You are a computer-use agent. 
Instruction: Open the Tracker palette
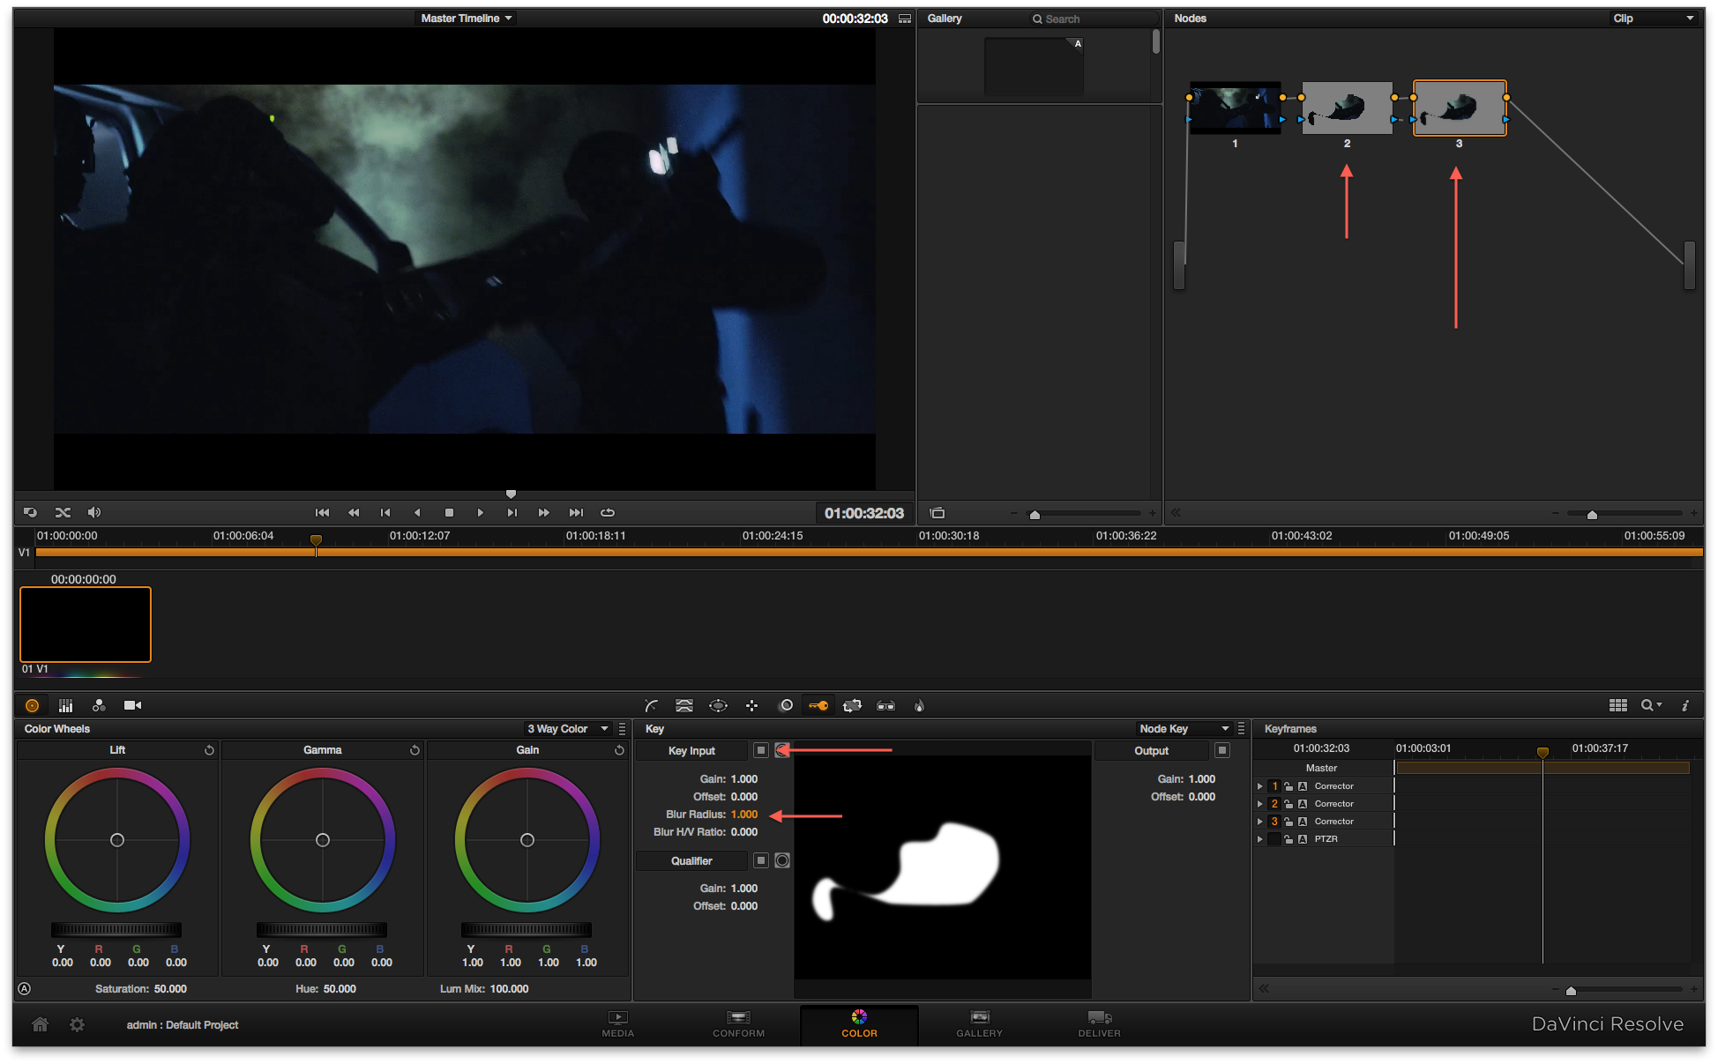click(751, 705)
